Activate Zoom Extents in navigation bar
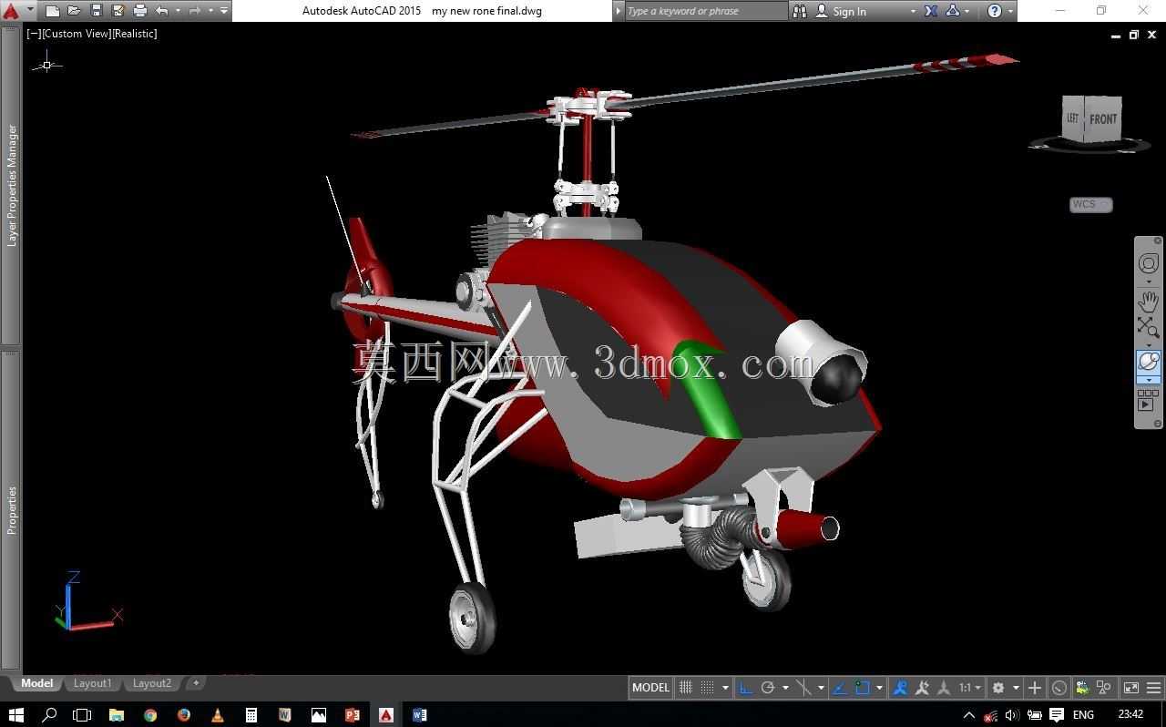 tap(1149, 327)
